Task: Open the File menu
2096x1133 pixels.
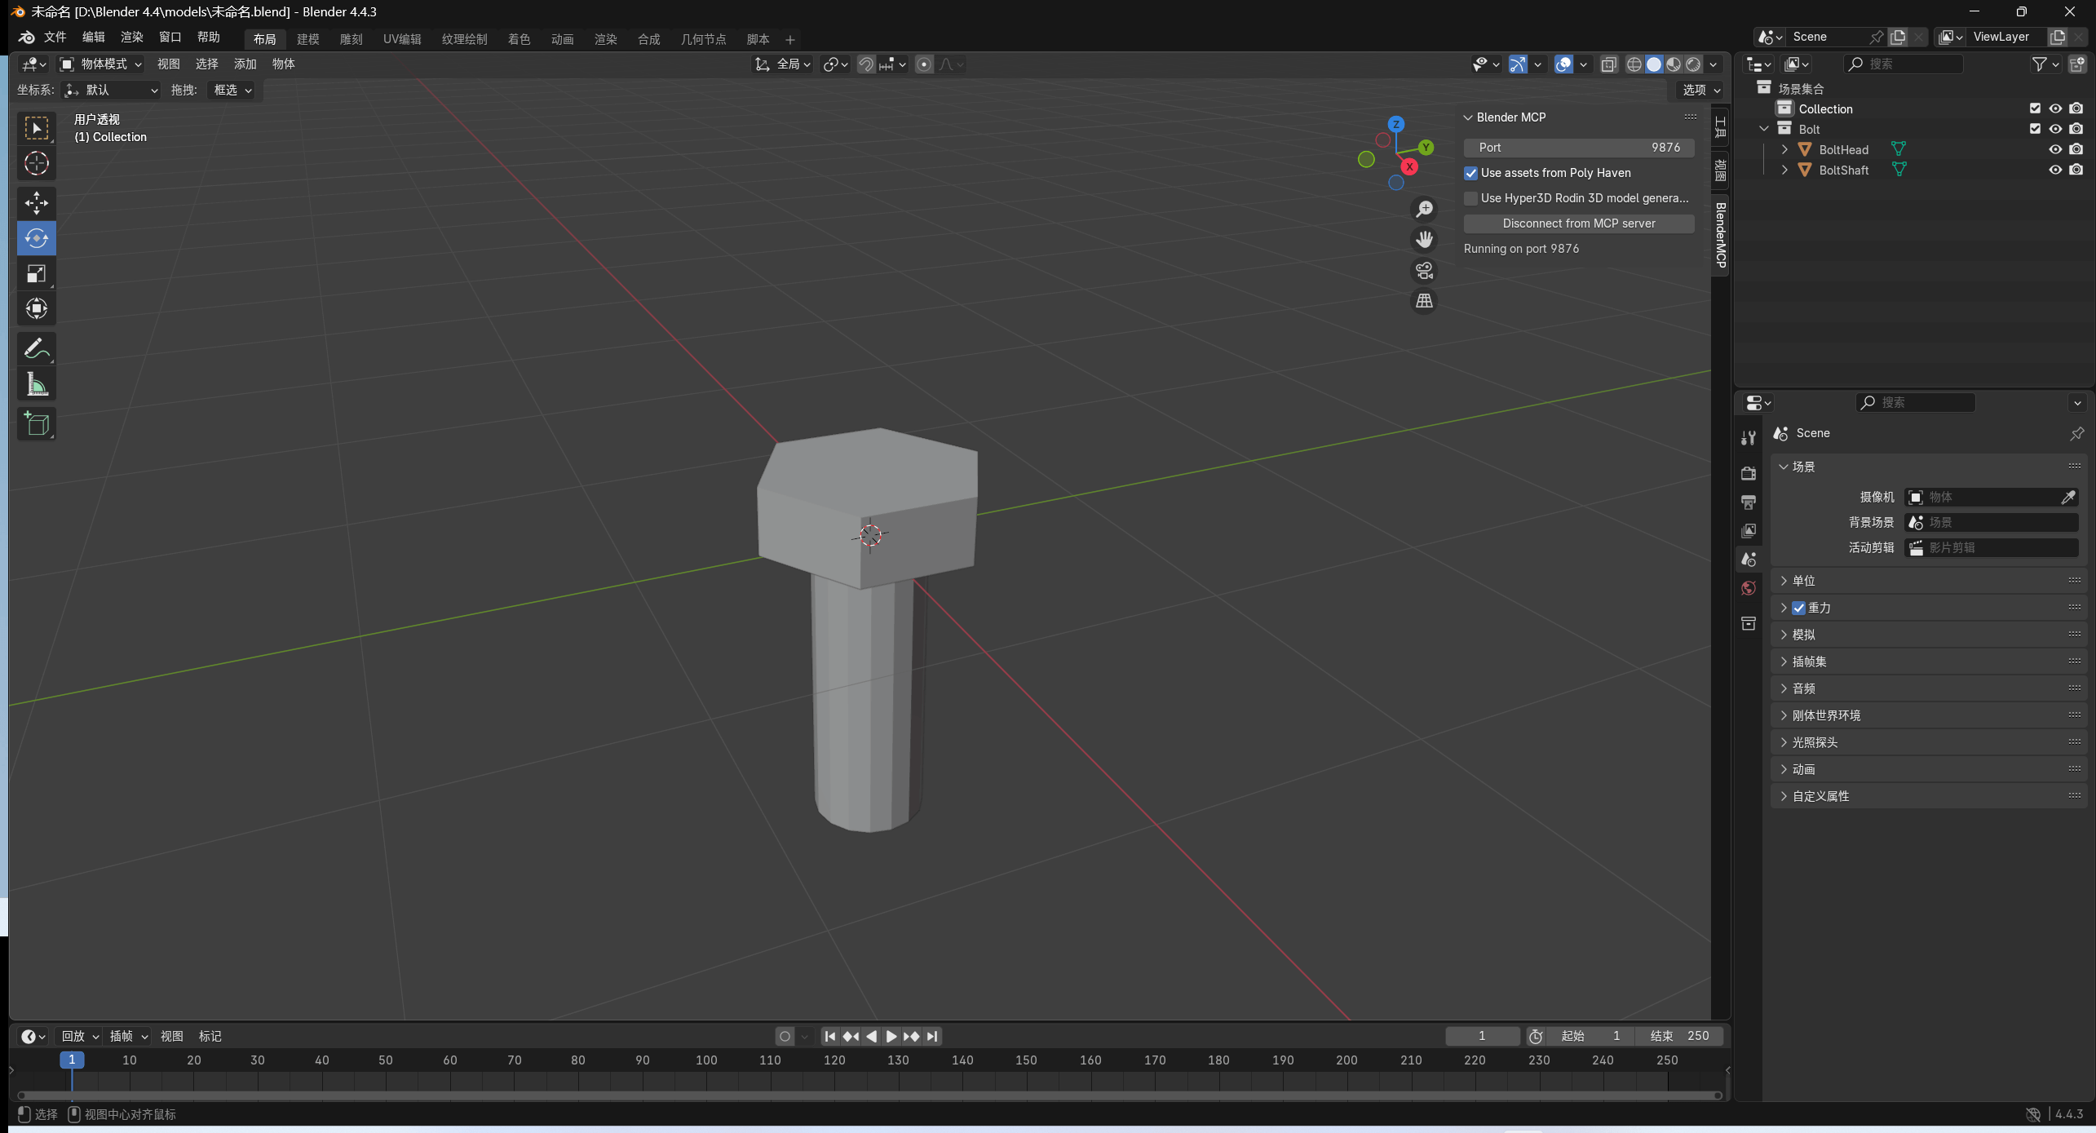Action: (x=55, y=38)
